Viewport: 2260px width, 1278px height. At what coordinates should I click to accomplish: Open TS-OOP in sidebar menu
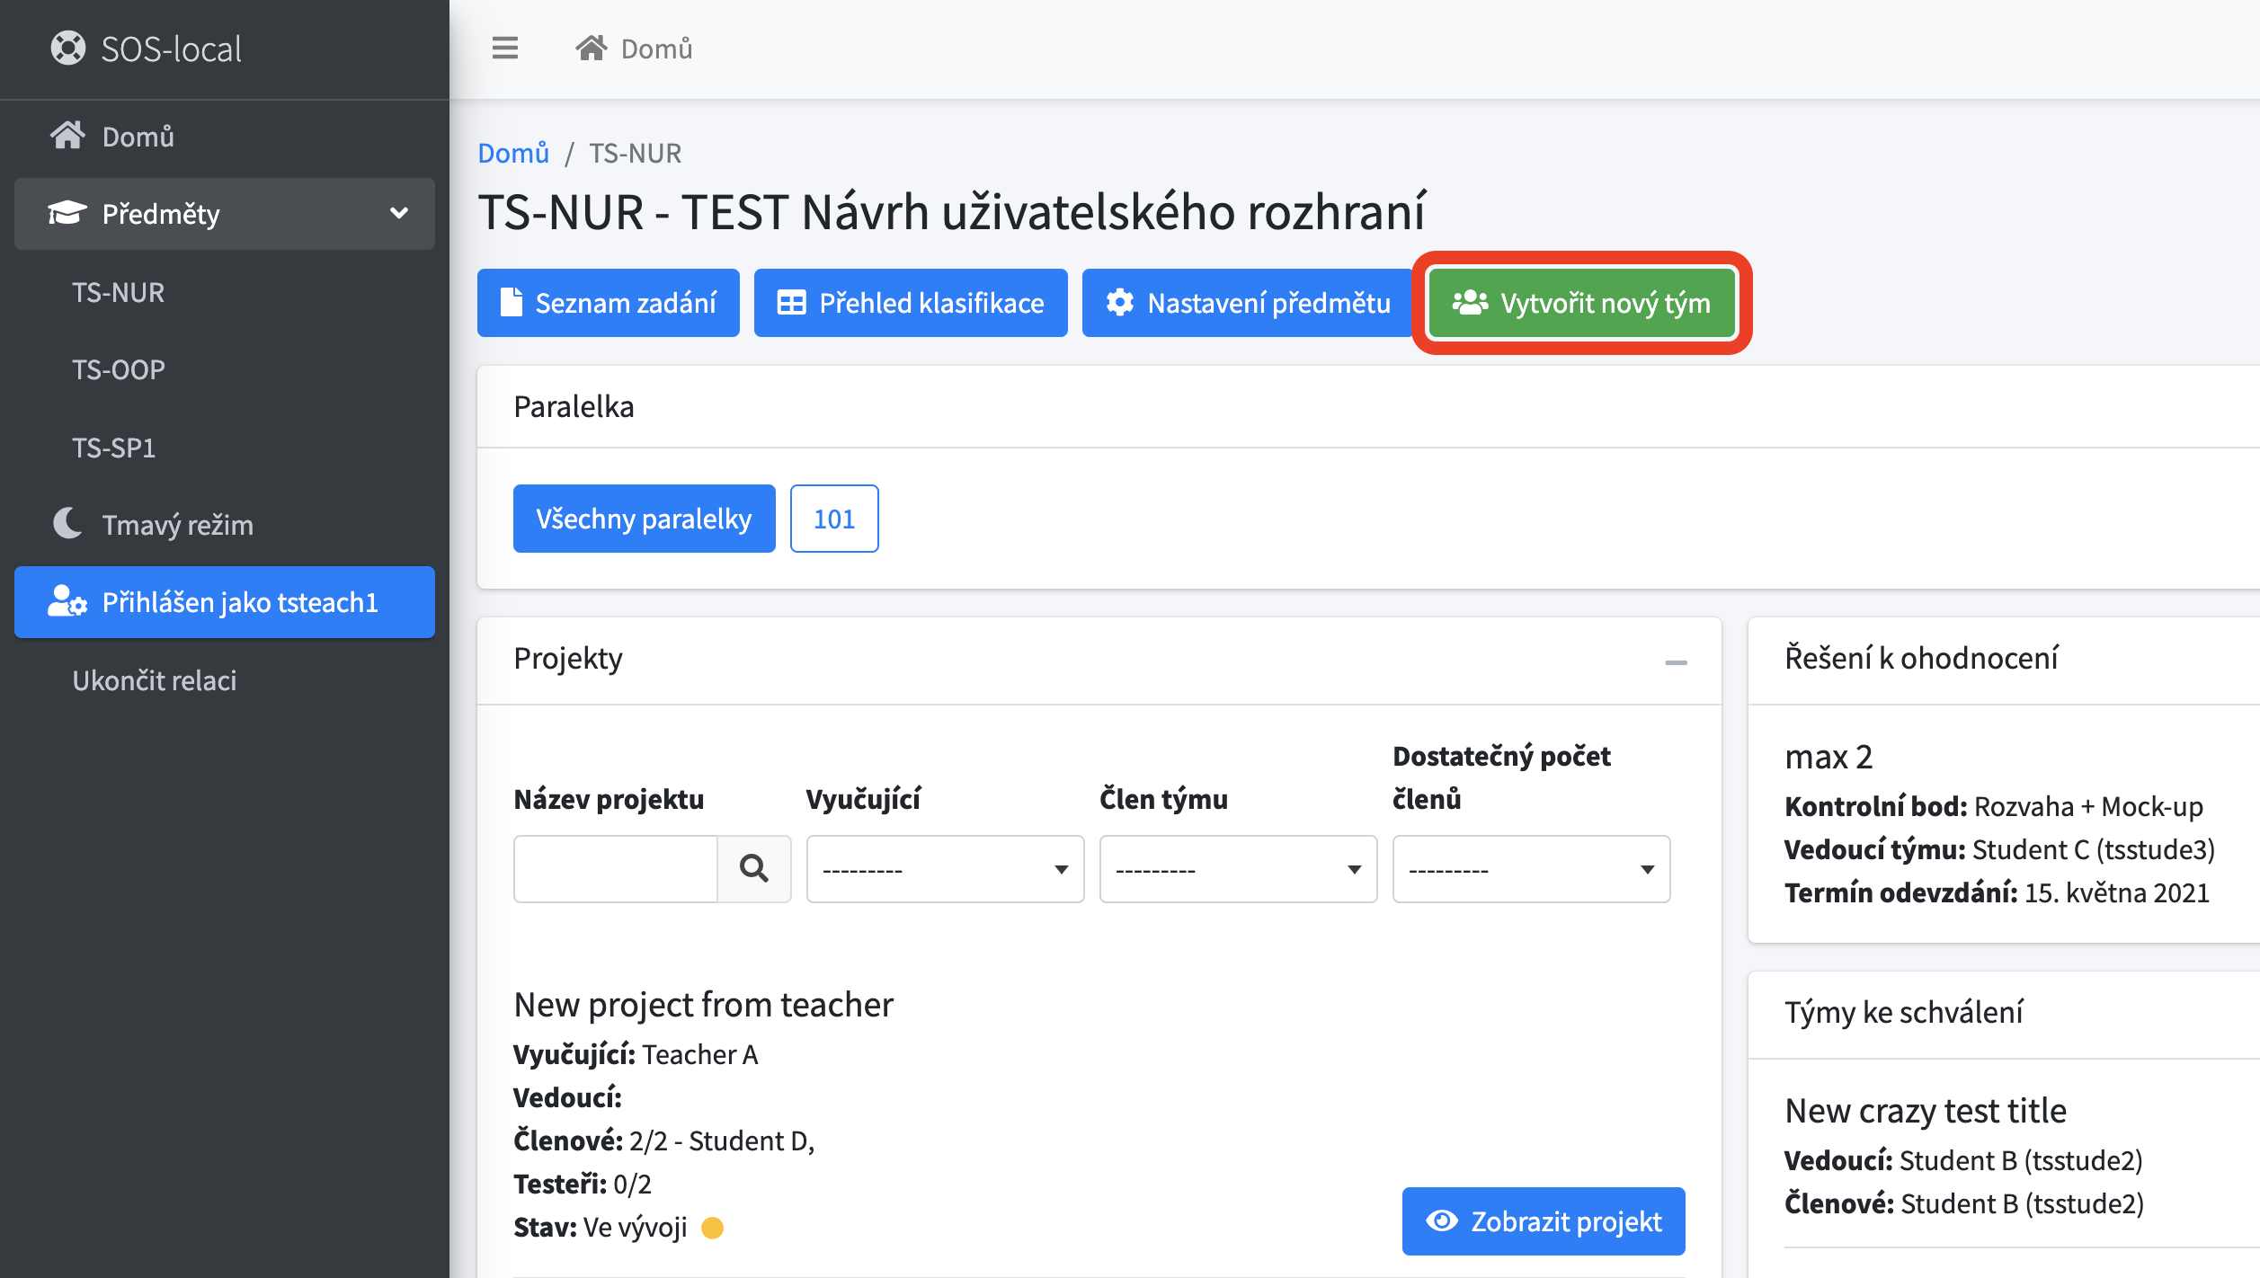(x=119, y=369)
